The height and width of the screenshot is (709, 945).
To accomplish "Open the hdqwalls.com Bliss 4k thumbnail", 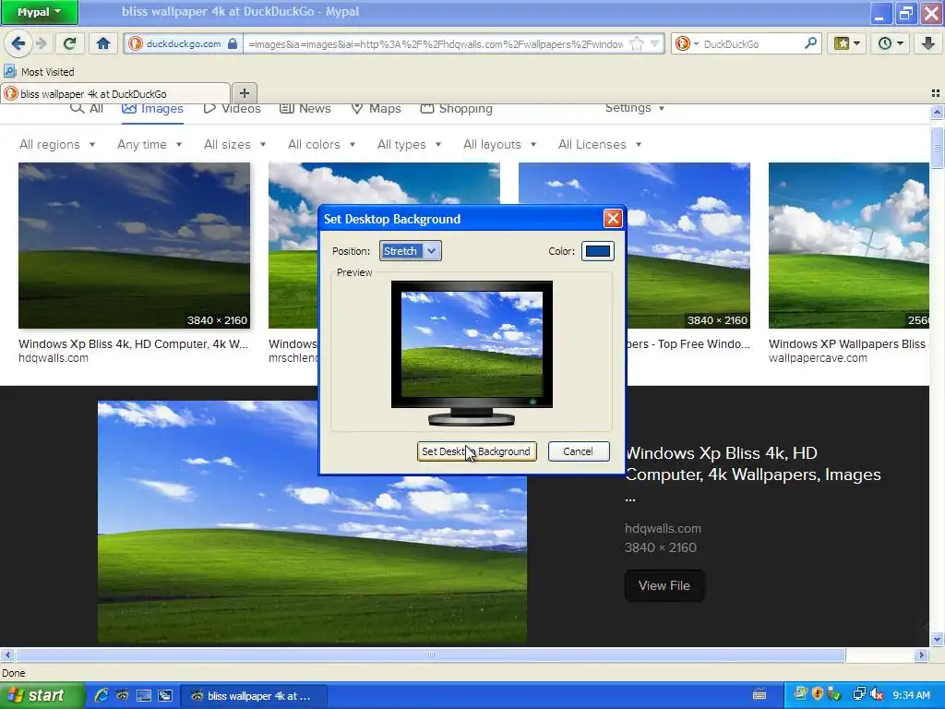I will [x=134, y=246].
